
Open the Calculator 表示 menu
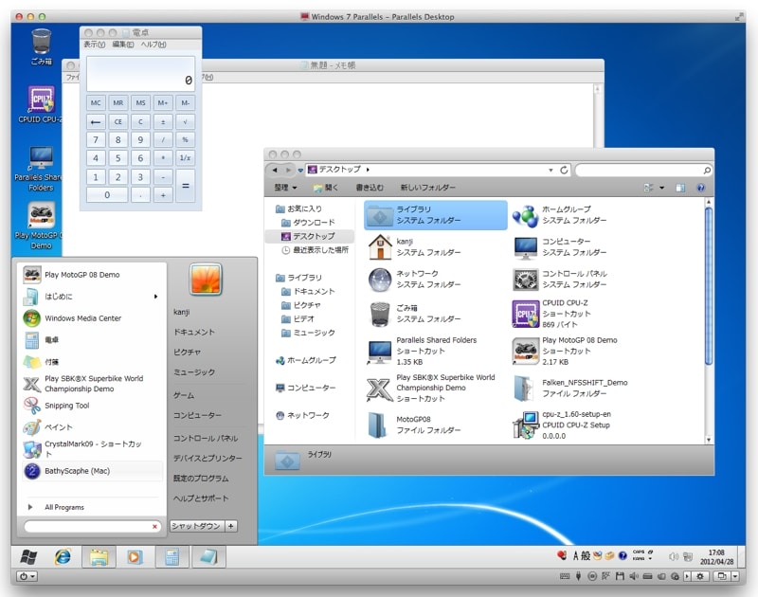click(96, 45)
